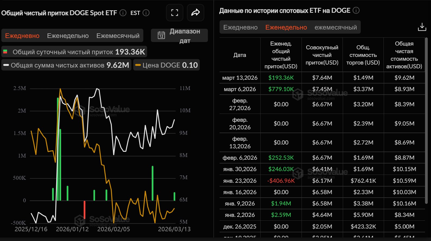Click the '$1.94M' inflow cell
Viewport: 431px width, 241px height.
click(281, 204)
